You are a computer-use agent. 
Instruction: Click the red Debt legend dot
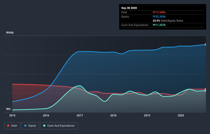click(x=8, y=126)
